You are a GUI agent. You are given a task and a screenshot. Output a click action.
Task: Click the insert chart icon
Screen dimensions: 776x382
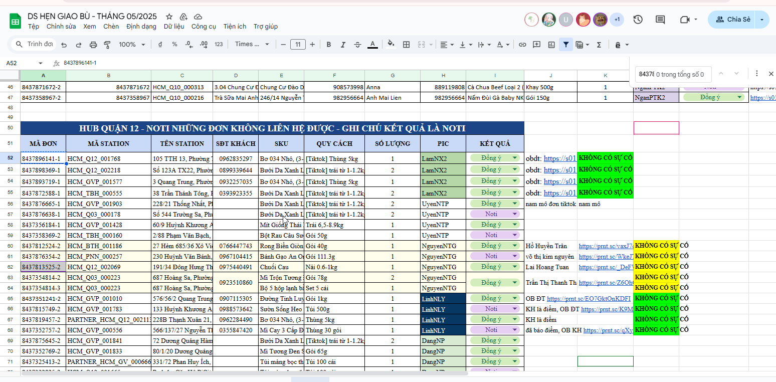pos(551,45)
